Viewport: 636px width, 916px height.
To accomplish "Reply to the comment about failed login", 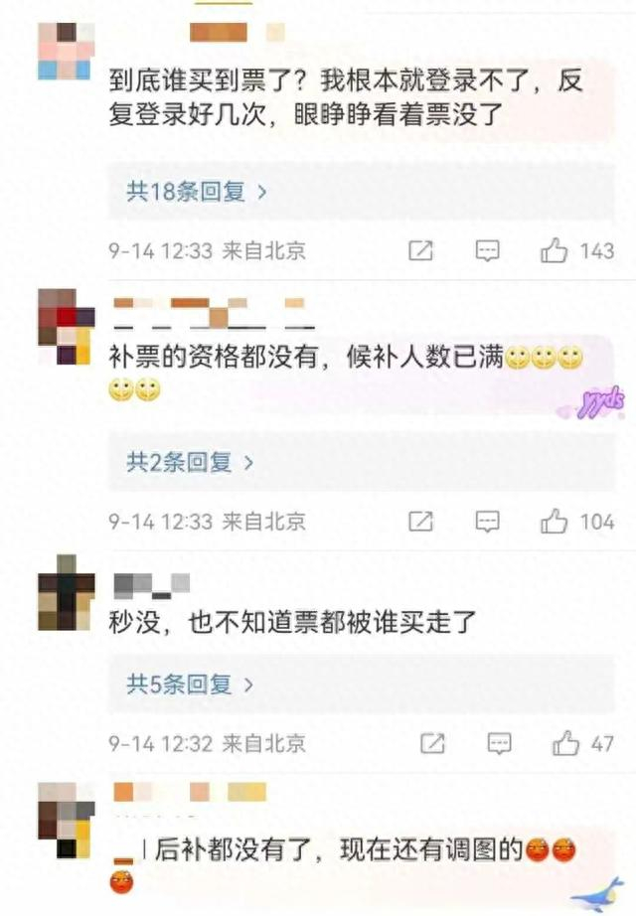I will click(487, 251).
